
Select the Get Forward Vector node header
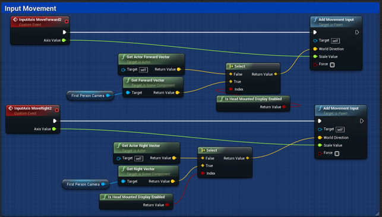153,82
